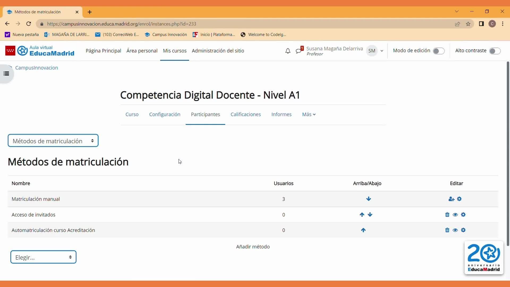Click the CampusInnovacion breadcrumb link
510x287 pixels.
[36, 68]
